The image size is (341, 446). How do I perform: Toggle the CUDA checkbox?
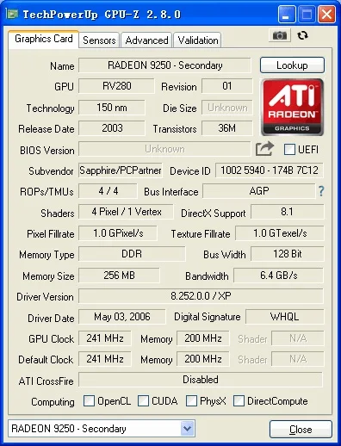pos(143,400)
